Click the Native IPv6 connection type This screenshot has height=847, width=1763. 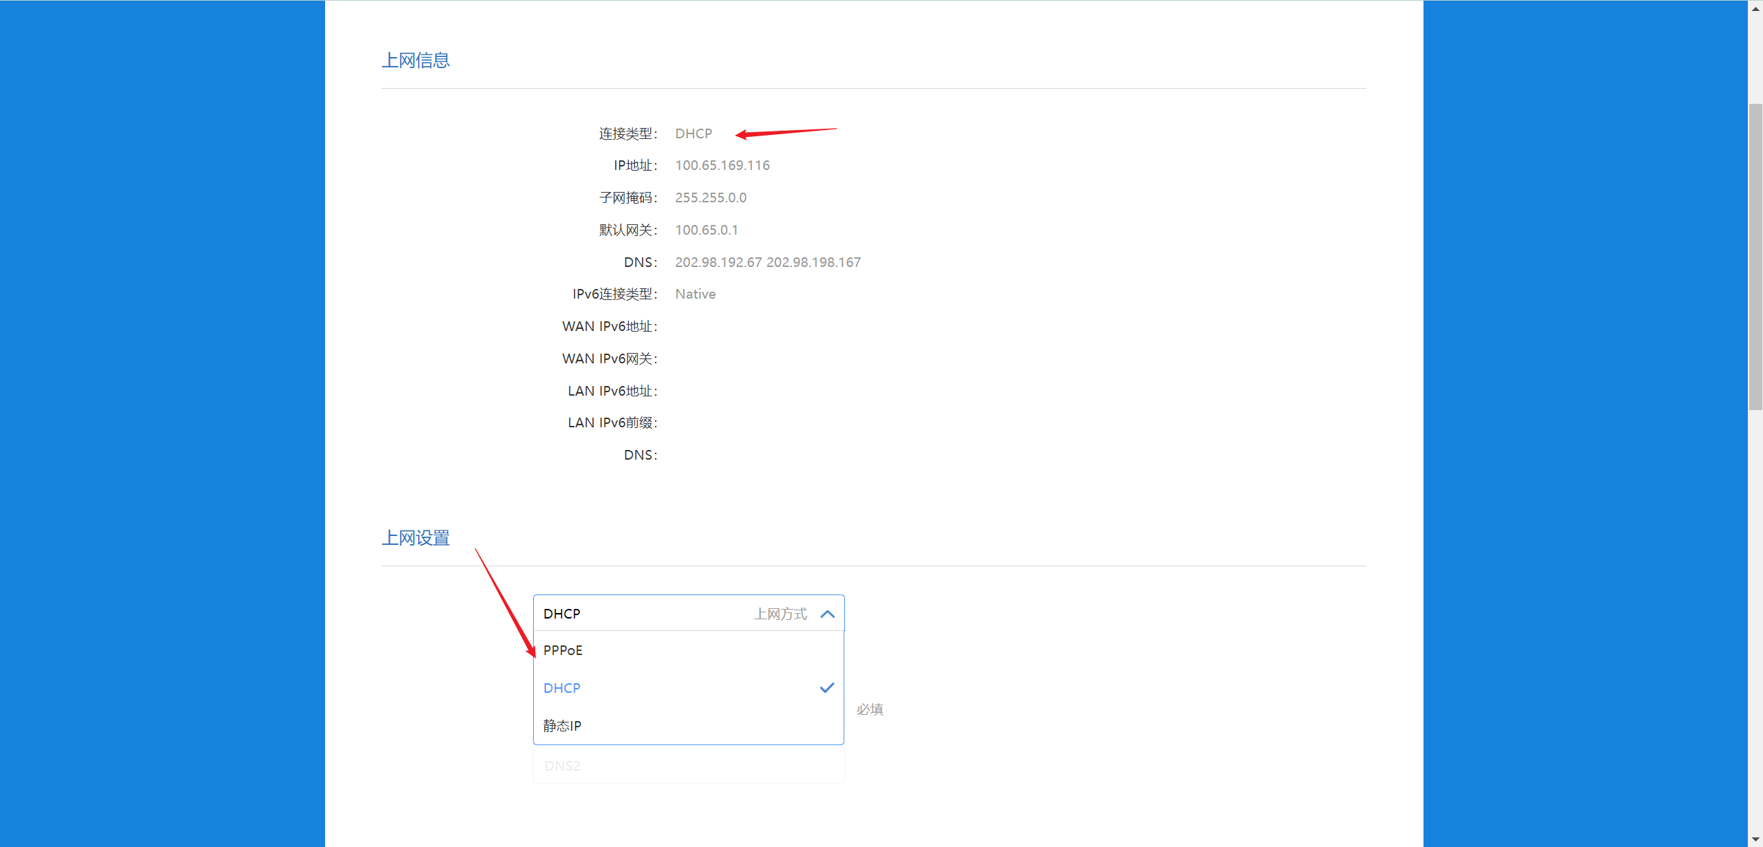pyautogui.click(x=696, y=294)
